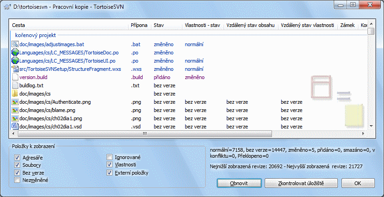Click the normální property state of TortoiseUI.po

(194, 61)
